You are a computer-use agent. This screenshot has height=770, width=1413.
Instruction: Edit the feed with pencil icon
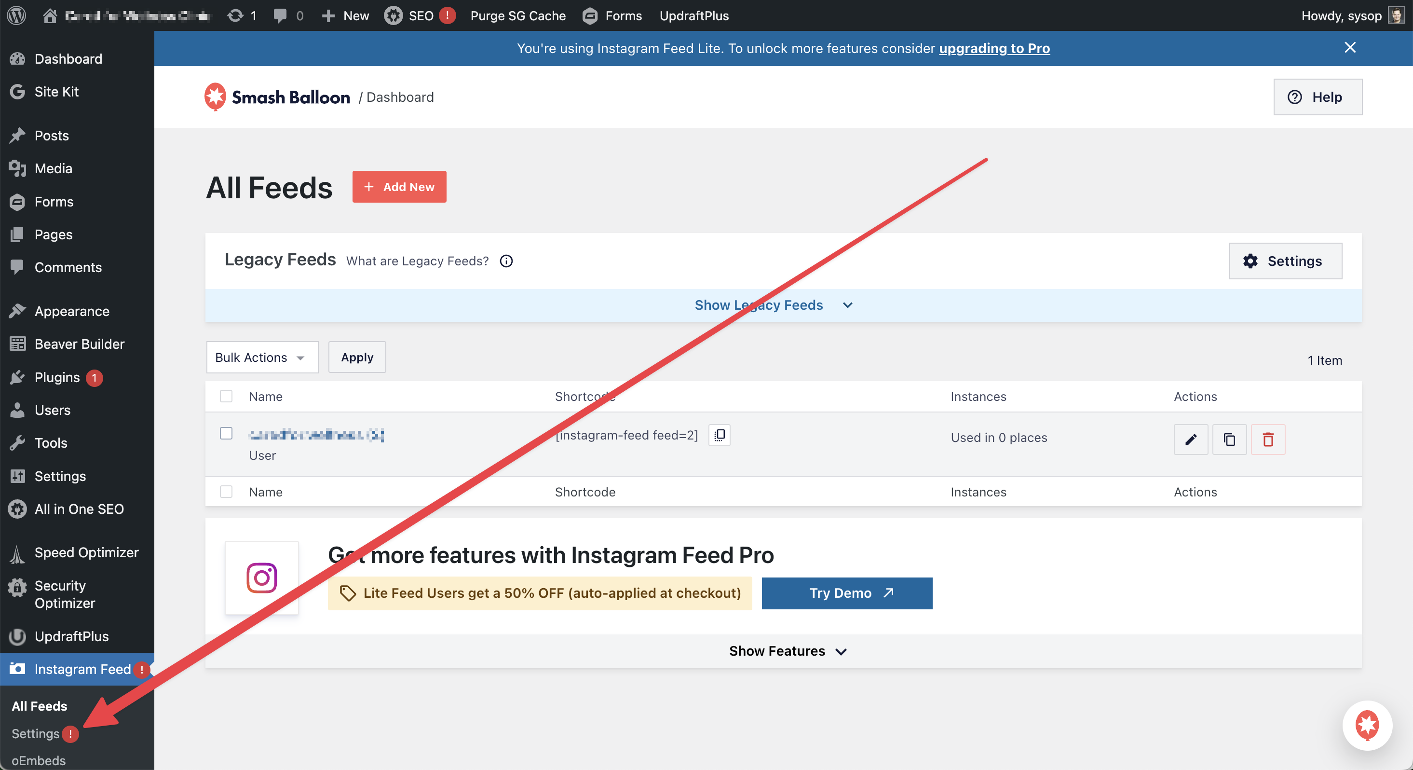pos(1191,439)
